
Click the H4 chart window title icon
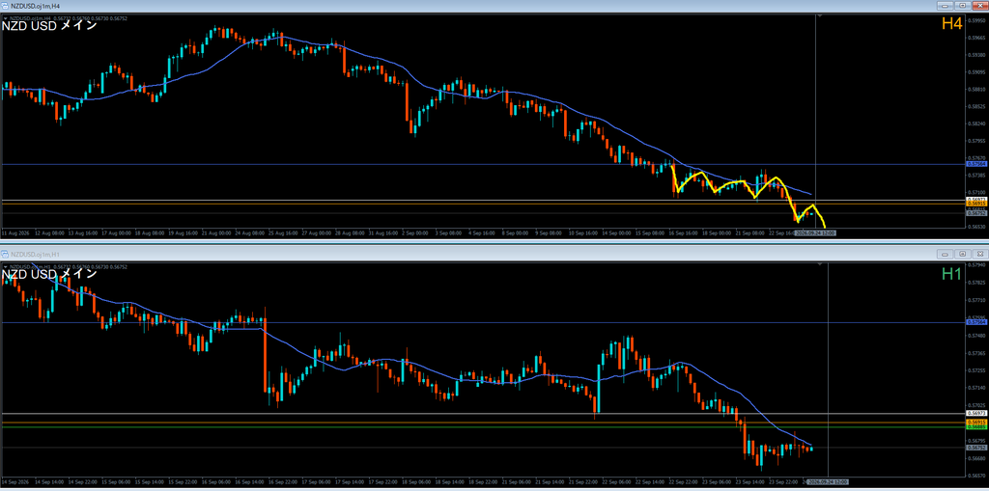click(5, 5)
